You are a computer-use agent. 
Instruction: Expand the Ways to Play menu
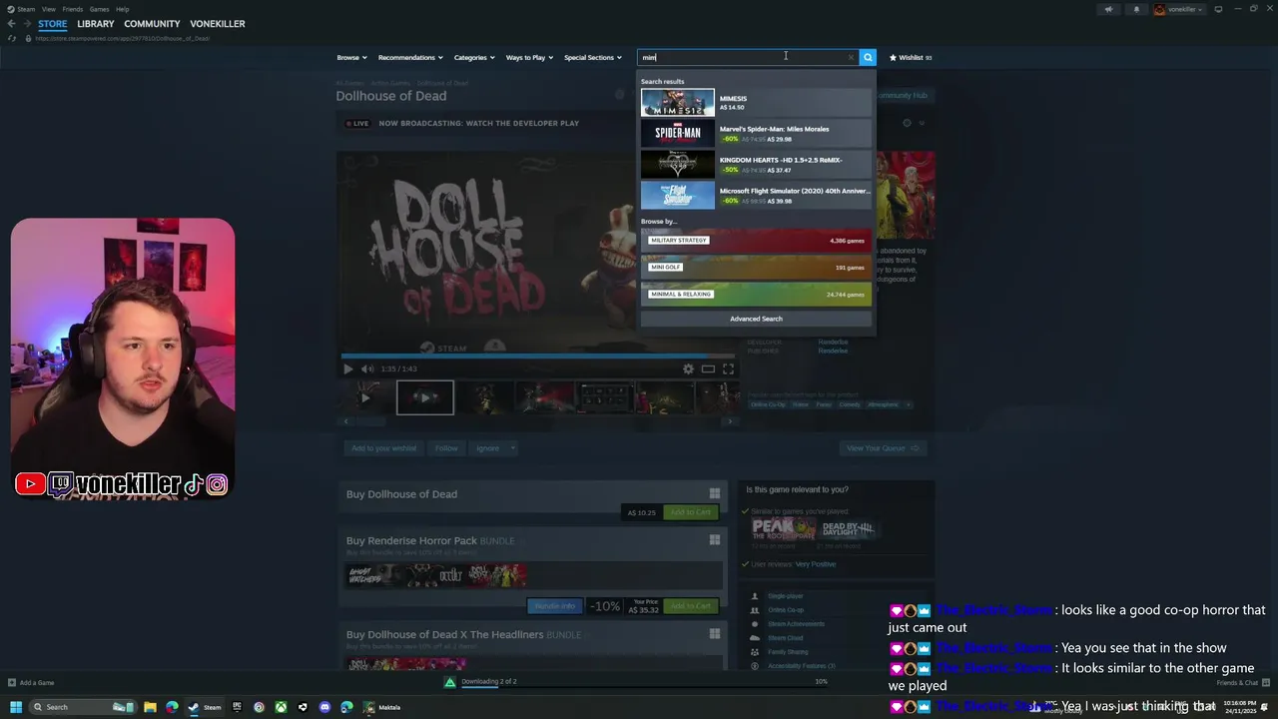[529, 57]
